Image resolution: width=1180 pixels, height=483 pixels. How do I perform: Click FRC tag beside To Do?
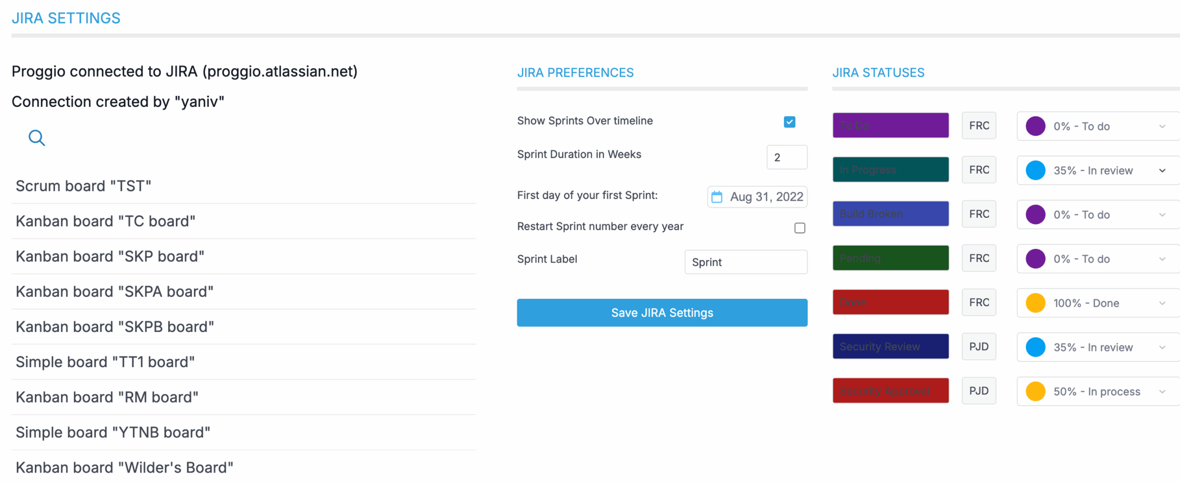pos(979,126)
